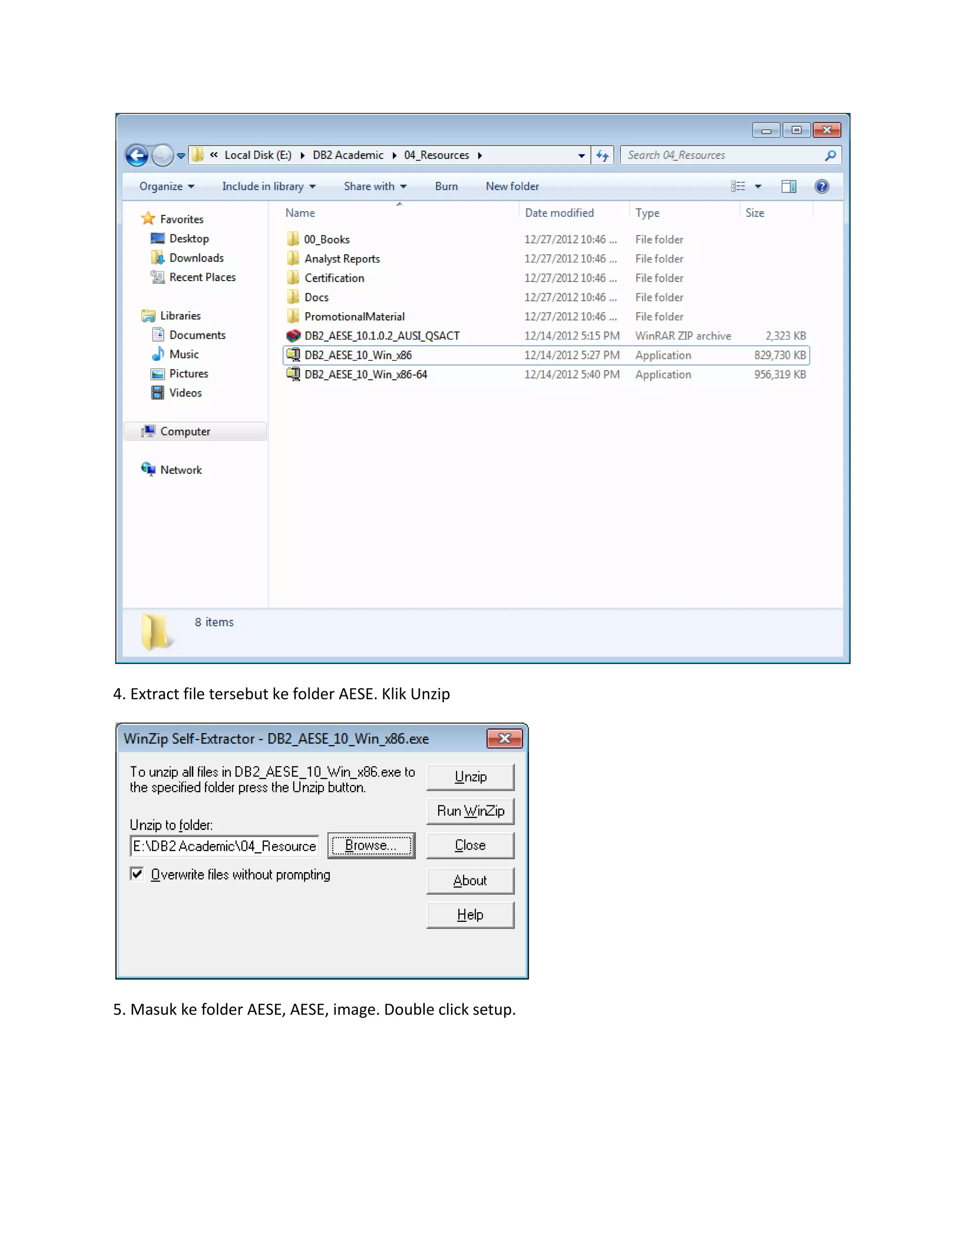Image resolution: width=961 pixels, height=1243 pixels.
Task: Click the Browse... button
Action: pyautogui.click(x=371, y=846)
